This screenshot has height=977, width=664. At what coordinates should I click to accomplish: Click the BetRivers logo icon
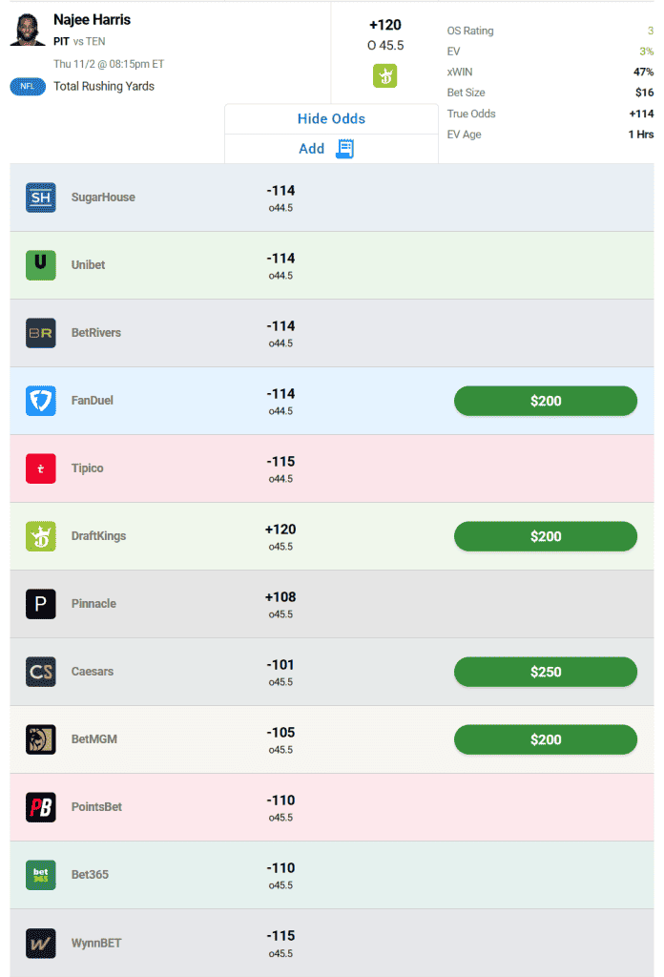point(41,333)
